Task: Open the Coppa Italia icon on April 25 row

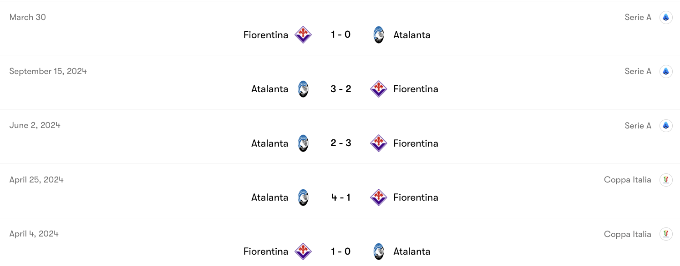Action: click(666, 179)
